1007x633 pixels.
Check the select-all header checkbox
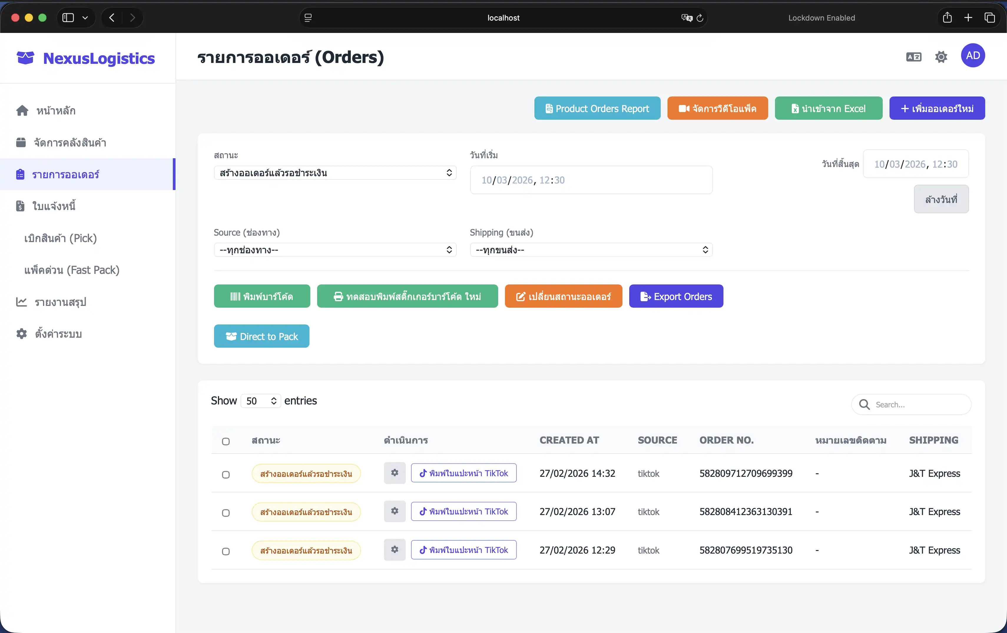coord(226,441)
